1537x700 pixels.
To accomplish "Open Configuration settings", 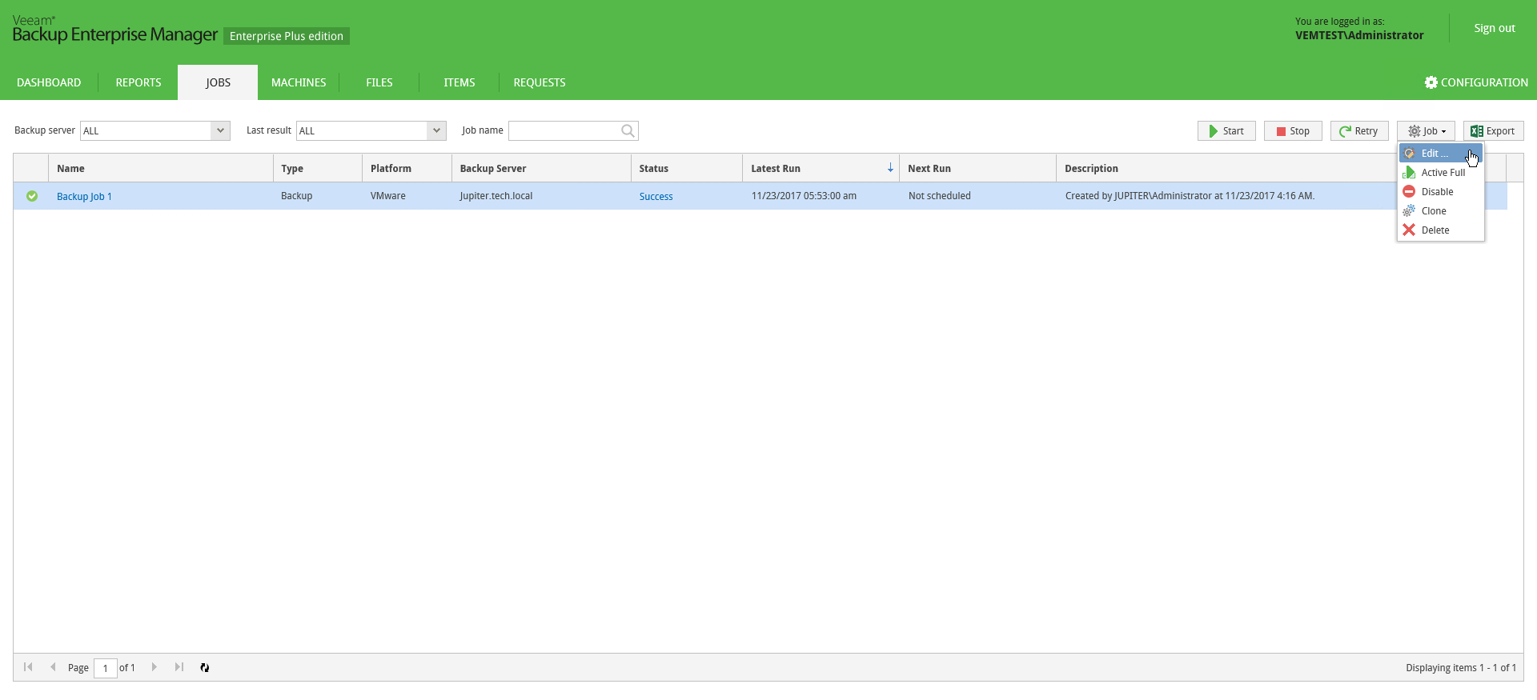I will [x=1476, y=82].
